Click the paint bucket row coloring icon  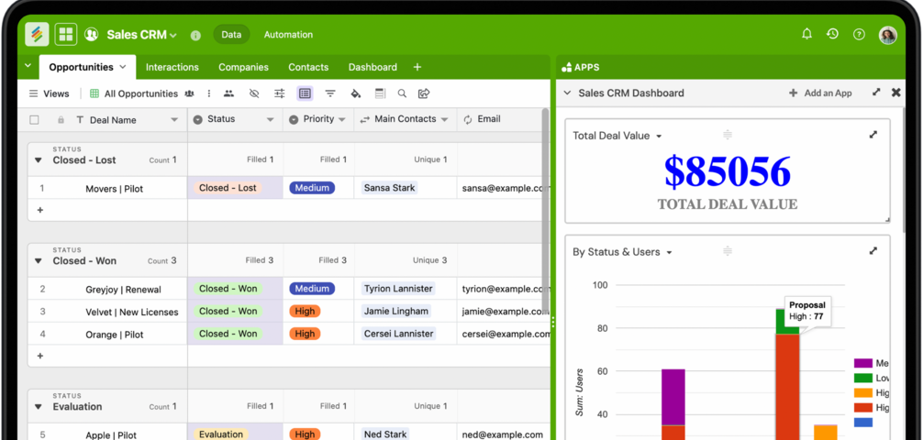tap(355, 93)
